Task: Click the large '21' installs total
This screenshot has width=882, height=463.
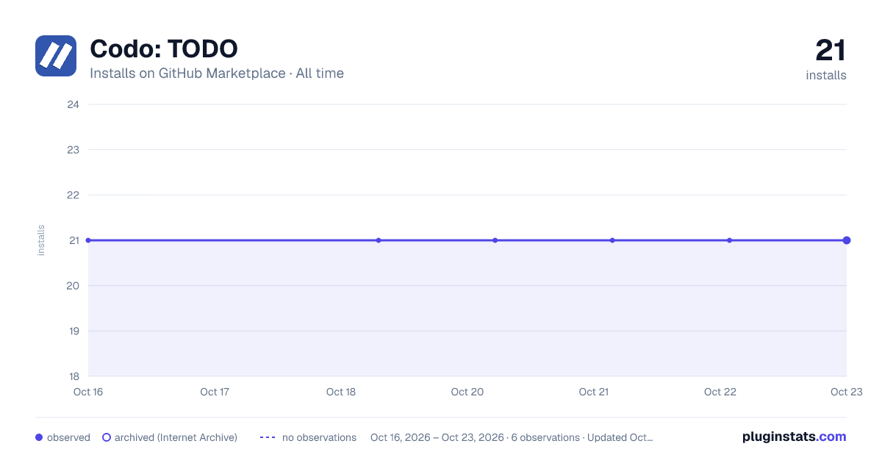Action: (x=831, y=51)
